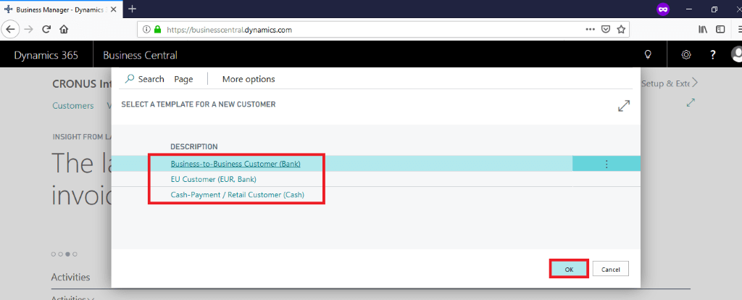Click Business Central header title

click(140, 55)
